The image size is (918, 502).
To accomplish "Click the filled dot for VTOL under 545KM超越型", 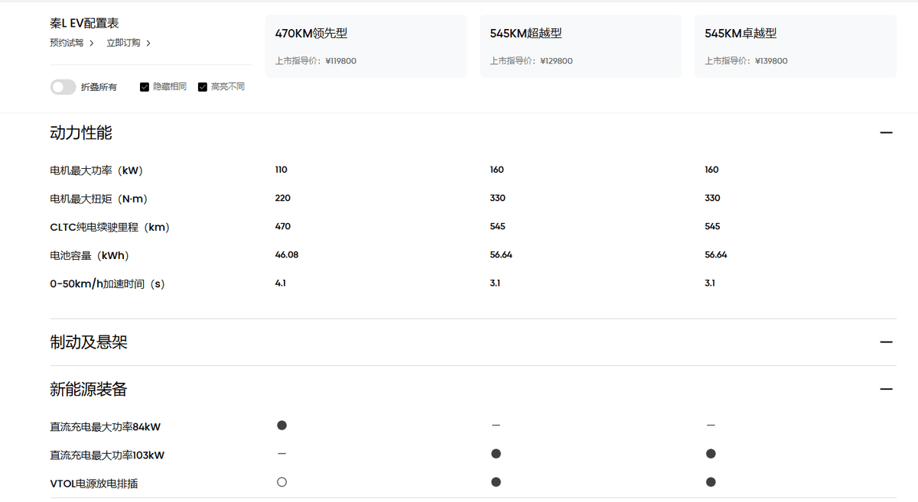I will (x=496, y=482).
